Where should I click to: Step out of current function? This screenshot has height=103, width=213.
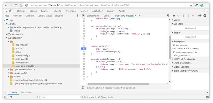coord(189,16)
